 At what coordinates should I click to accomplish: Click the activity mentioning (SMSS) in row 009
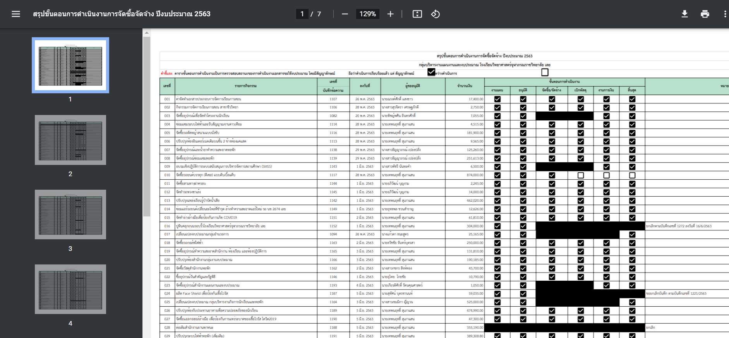[x=224, y=166]
